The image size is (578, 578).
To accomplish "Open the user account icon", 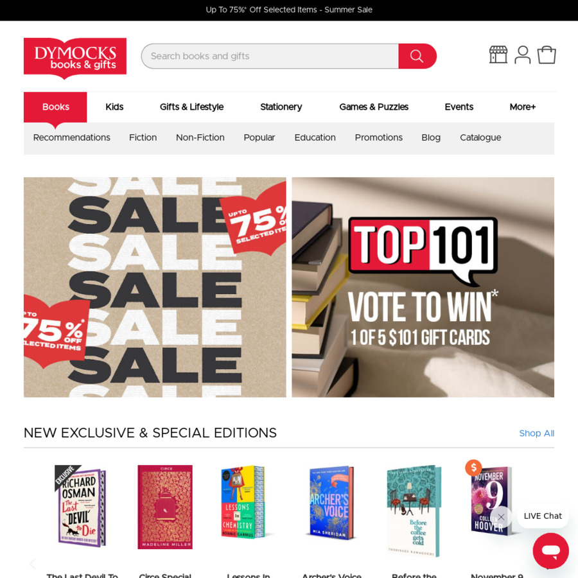I will point(522,55).
